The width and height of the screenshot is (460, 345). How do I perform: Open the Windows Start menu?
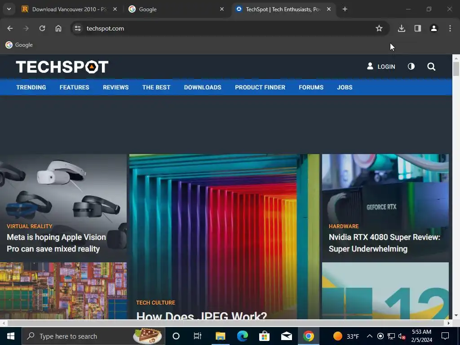point(11,336)
